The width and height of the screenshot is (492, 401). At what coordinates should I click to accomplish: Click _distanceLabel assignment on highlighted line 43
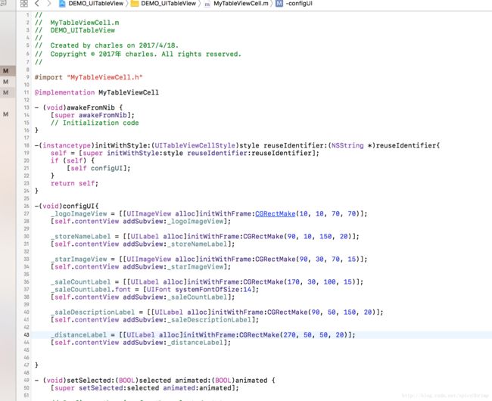(79, 335)
